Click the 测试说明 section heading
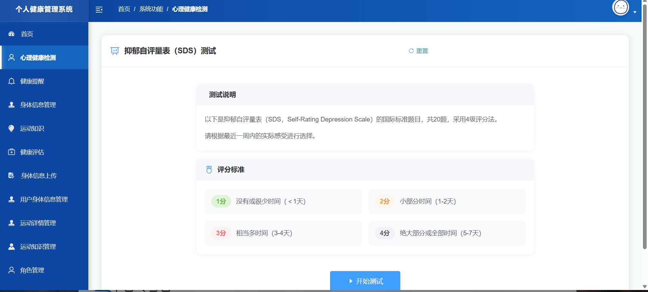The height and width of the screenshot is (292, 648). click(222, 95)
